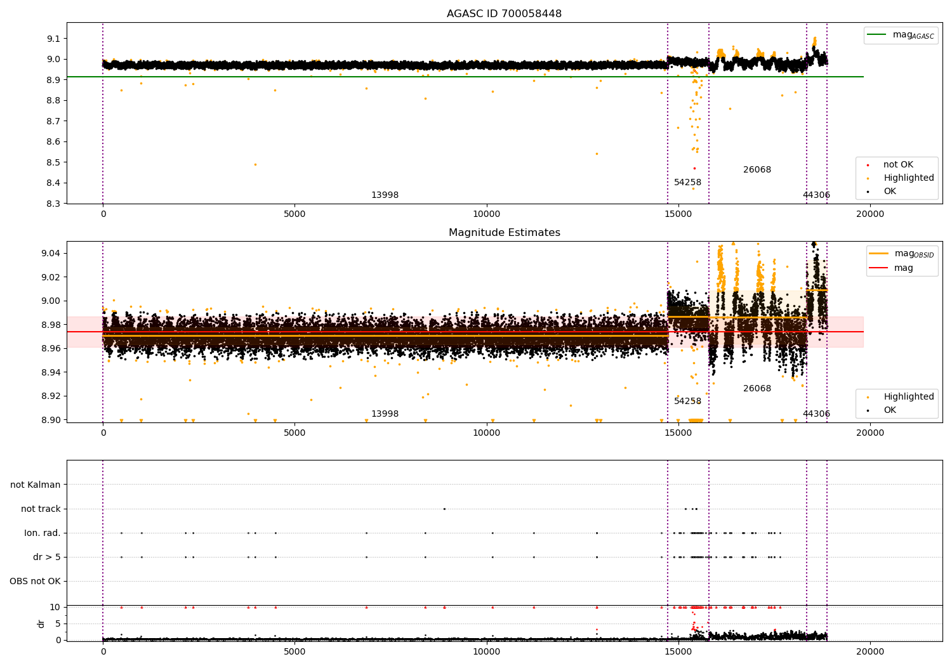This screenshot has height=666, width=952.
Task: Click obsid label 13998 in Magnitude Estimates plot
Action: [385, 414]
